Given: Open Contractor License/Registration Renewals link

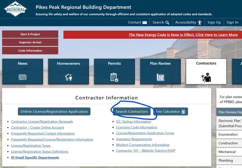Looking at the screenshot, I should (x=42, y=122).
